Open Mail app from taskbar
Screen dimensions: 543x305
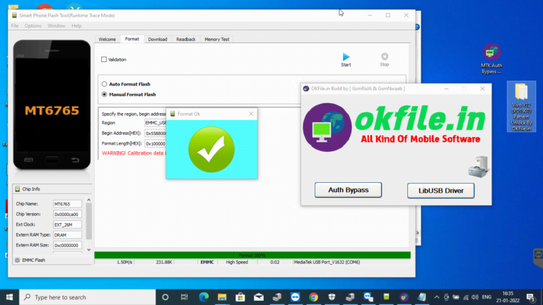coord(259,297)
